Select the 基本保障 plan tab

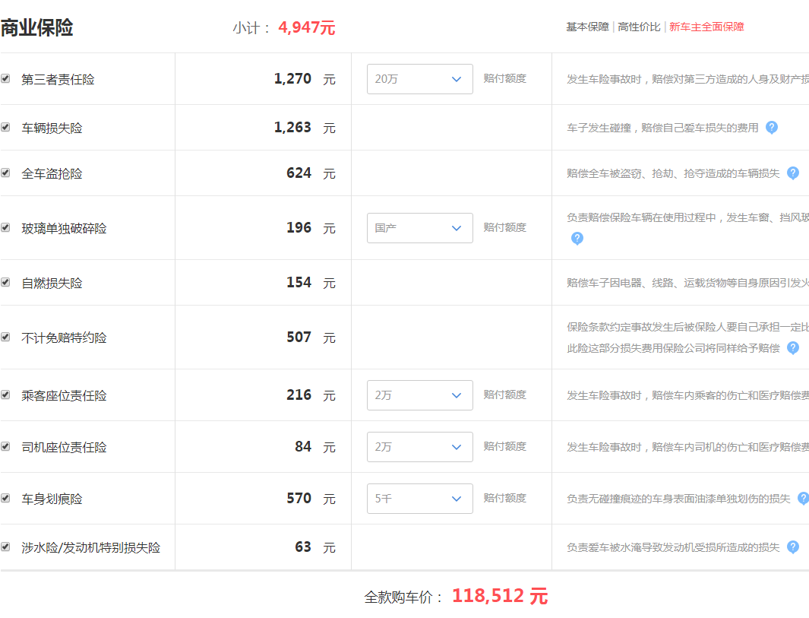click(587, 27)
